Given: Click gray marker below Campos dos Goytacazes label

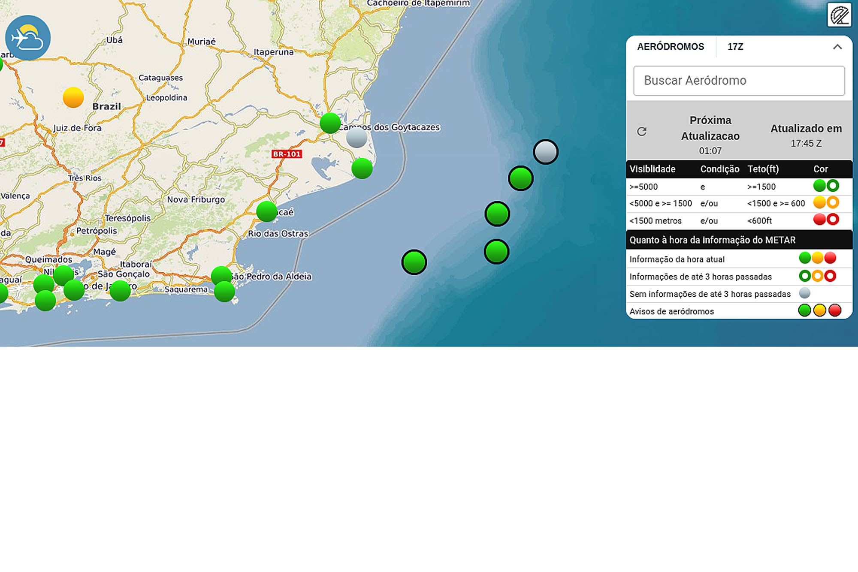Looking at the screenshot, I should tap(356, 138).
